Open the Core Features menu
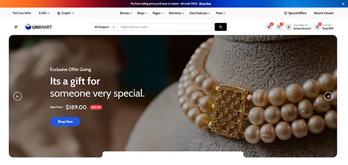This screenshot has width=348, height=165. [200, 13]
